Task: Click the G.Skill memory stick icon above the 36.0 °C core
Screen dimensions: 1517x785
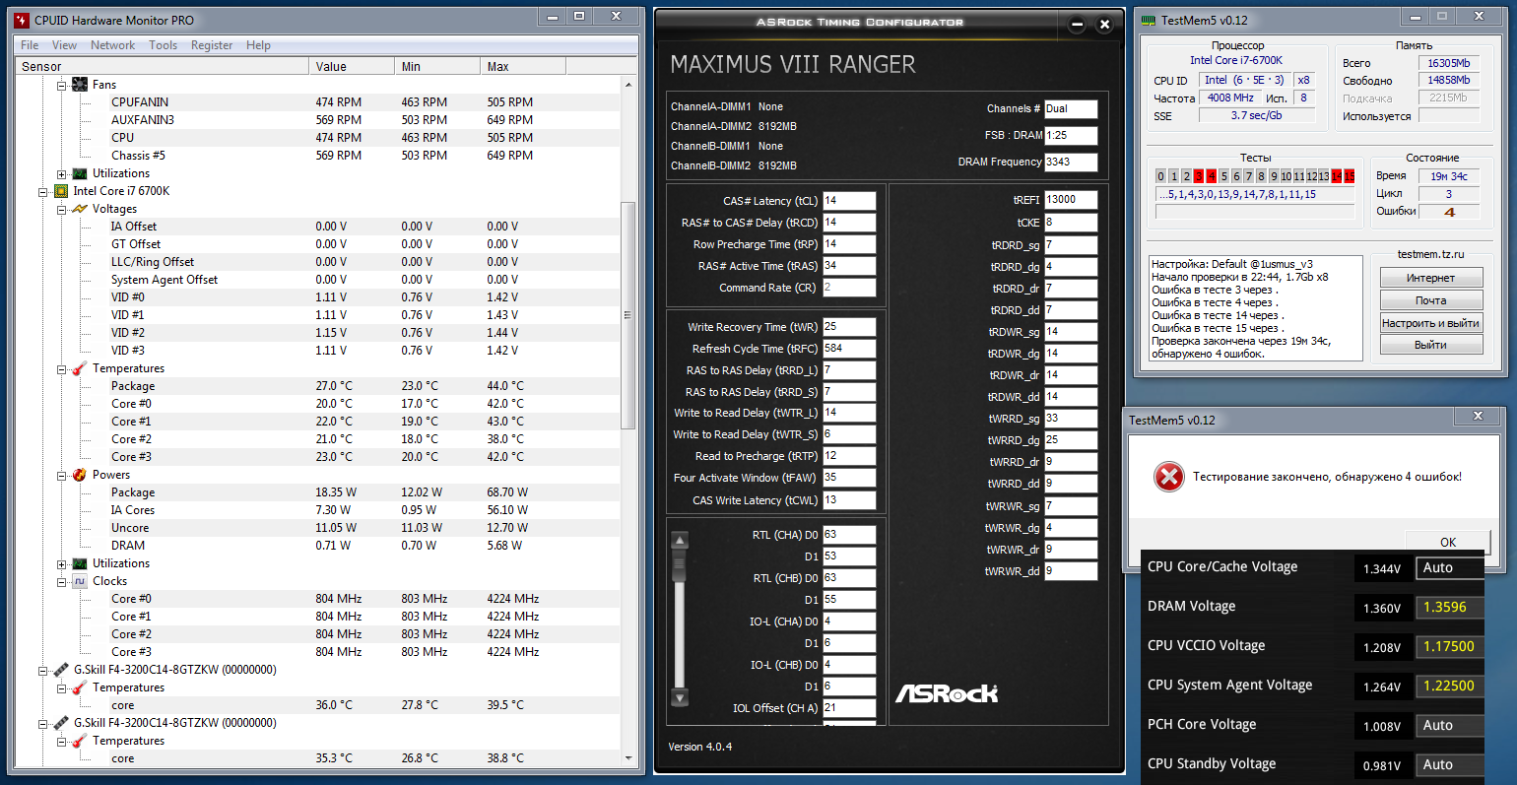Action: coord(61,670)
